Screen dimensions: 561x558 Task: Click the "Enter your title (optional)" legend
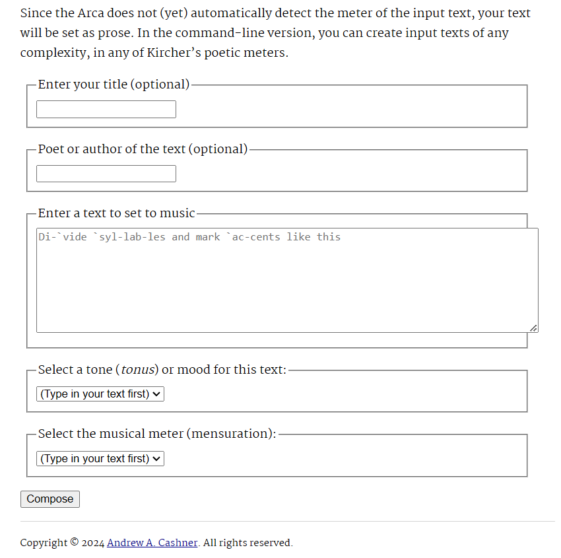(114, 85)
